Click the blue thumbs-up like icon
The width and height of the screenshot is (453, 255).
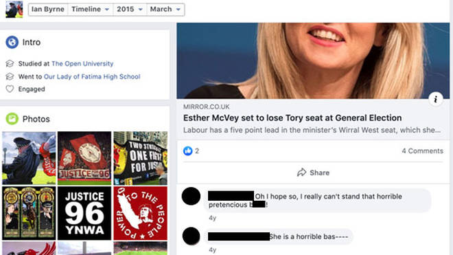coord(188,151)
